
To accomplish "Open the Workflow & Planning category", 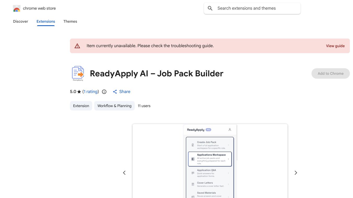I will click(x=114, y=106).
